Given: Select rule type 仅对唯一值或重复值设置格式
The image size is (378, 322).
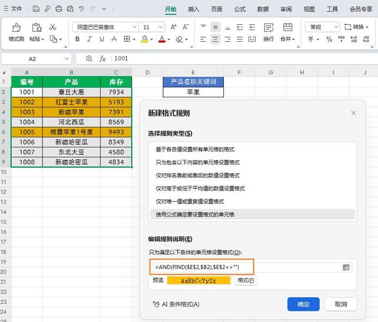Looking at the screenshot, I should [252, 202].
